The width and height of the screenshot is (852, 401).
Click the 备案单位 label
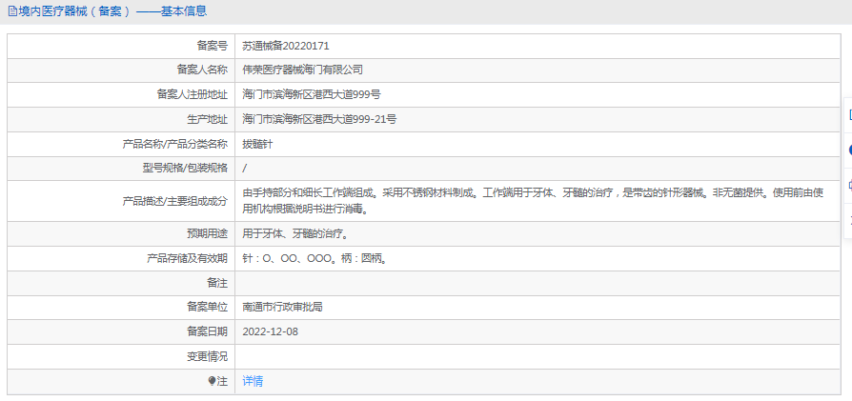point(207,307)
